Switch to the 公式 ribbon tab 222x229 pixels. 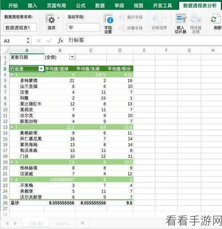click(x=81, y=6)
